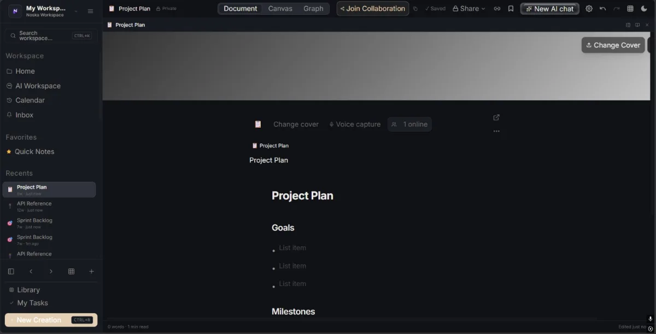
Task: Open settings with the gear icon
Action: (x=589, y=9)
